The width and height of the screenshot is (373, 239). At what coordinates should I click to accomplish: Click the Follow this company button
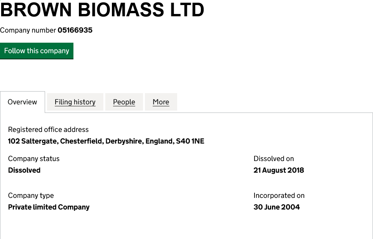coord(37,51)
